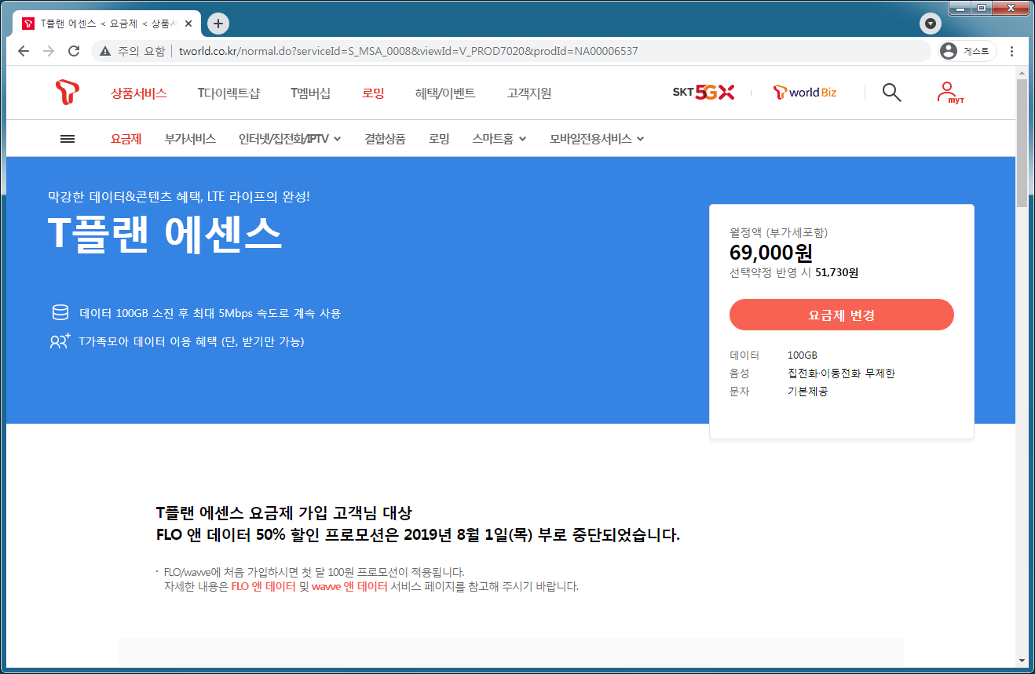
Task: Click the 69,000원 price text
Action: coord(771,253)
